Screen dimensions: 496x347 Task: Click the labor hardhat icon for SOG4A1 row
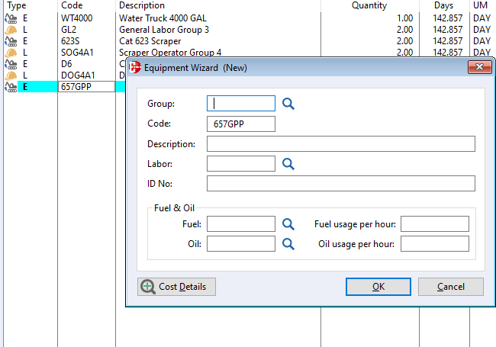pos(11,53)
